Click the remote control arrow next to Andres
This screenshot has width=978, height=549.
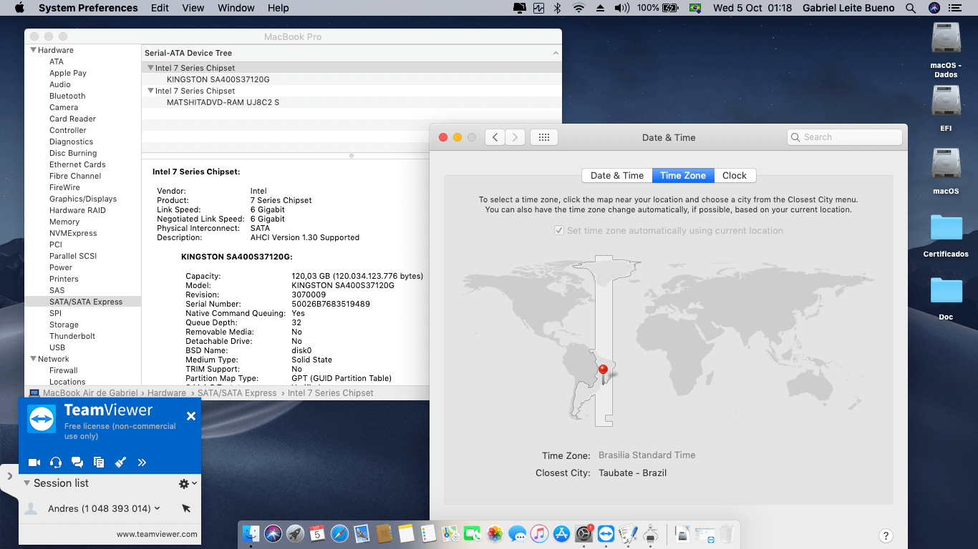(185, 508)
